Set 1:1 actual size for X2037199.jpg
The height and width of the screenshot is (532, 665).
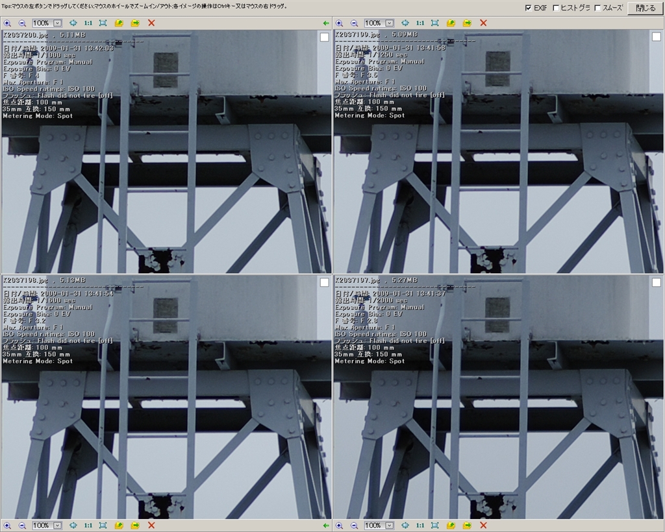pos(420,23)
